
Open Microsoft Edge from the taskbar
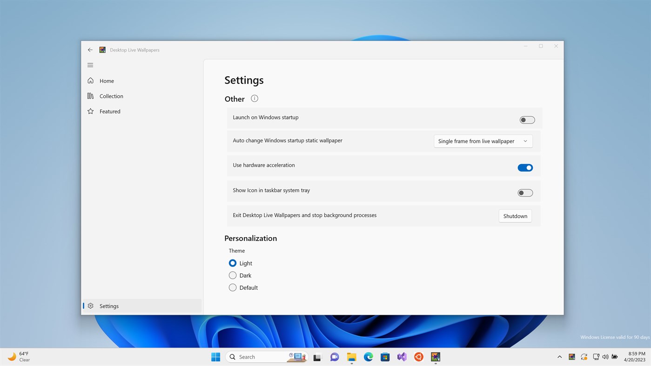pyautogui.click(x=368, y=357)
